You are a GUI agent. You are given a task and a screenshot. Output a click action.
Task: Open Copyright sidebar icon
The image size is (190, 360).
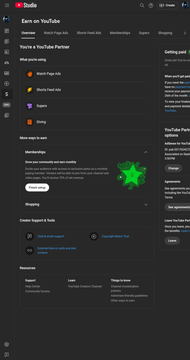tap(7, 84)
